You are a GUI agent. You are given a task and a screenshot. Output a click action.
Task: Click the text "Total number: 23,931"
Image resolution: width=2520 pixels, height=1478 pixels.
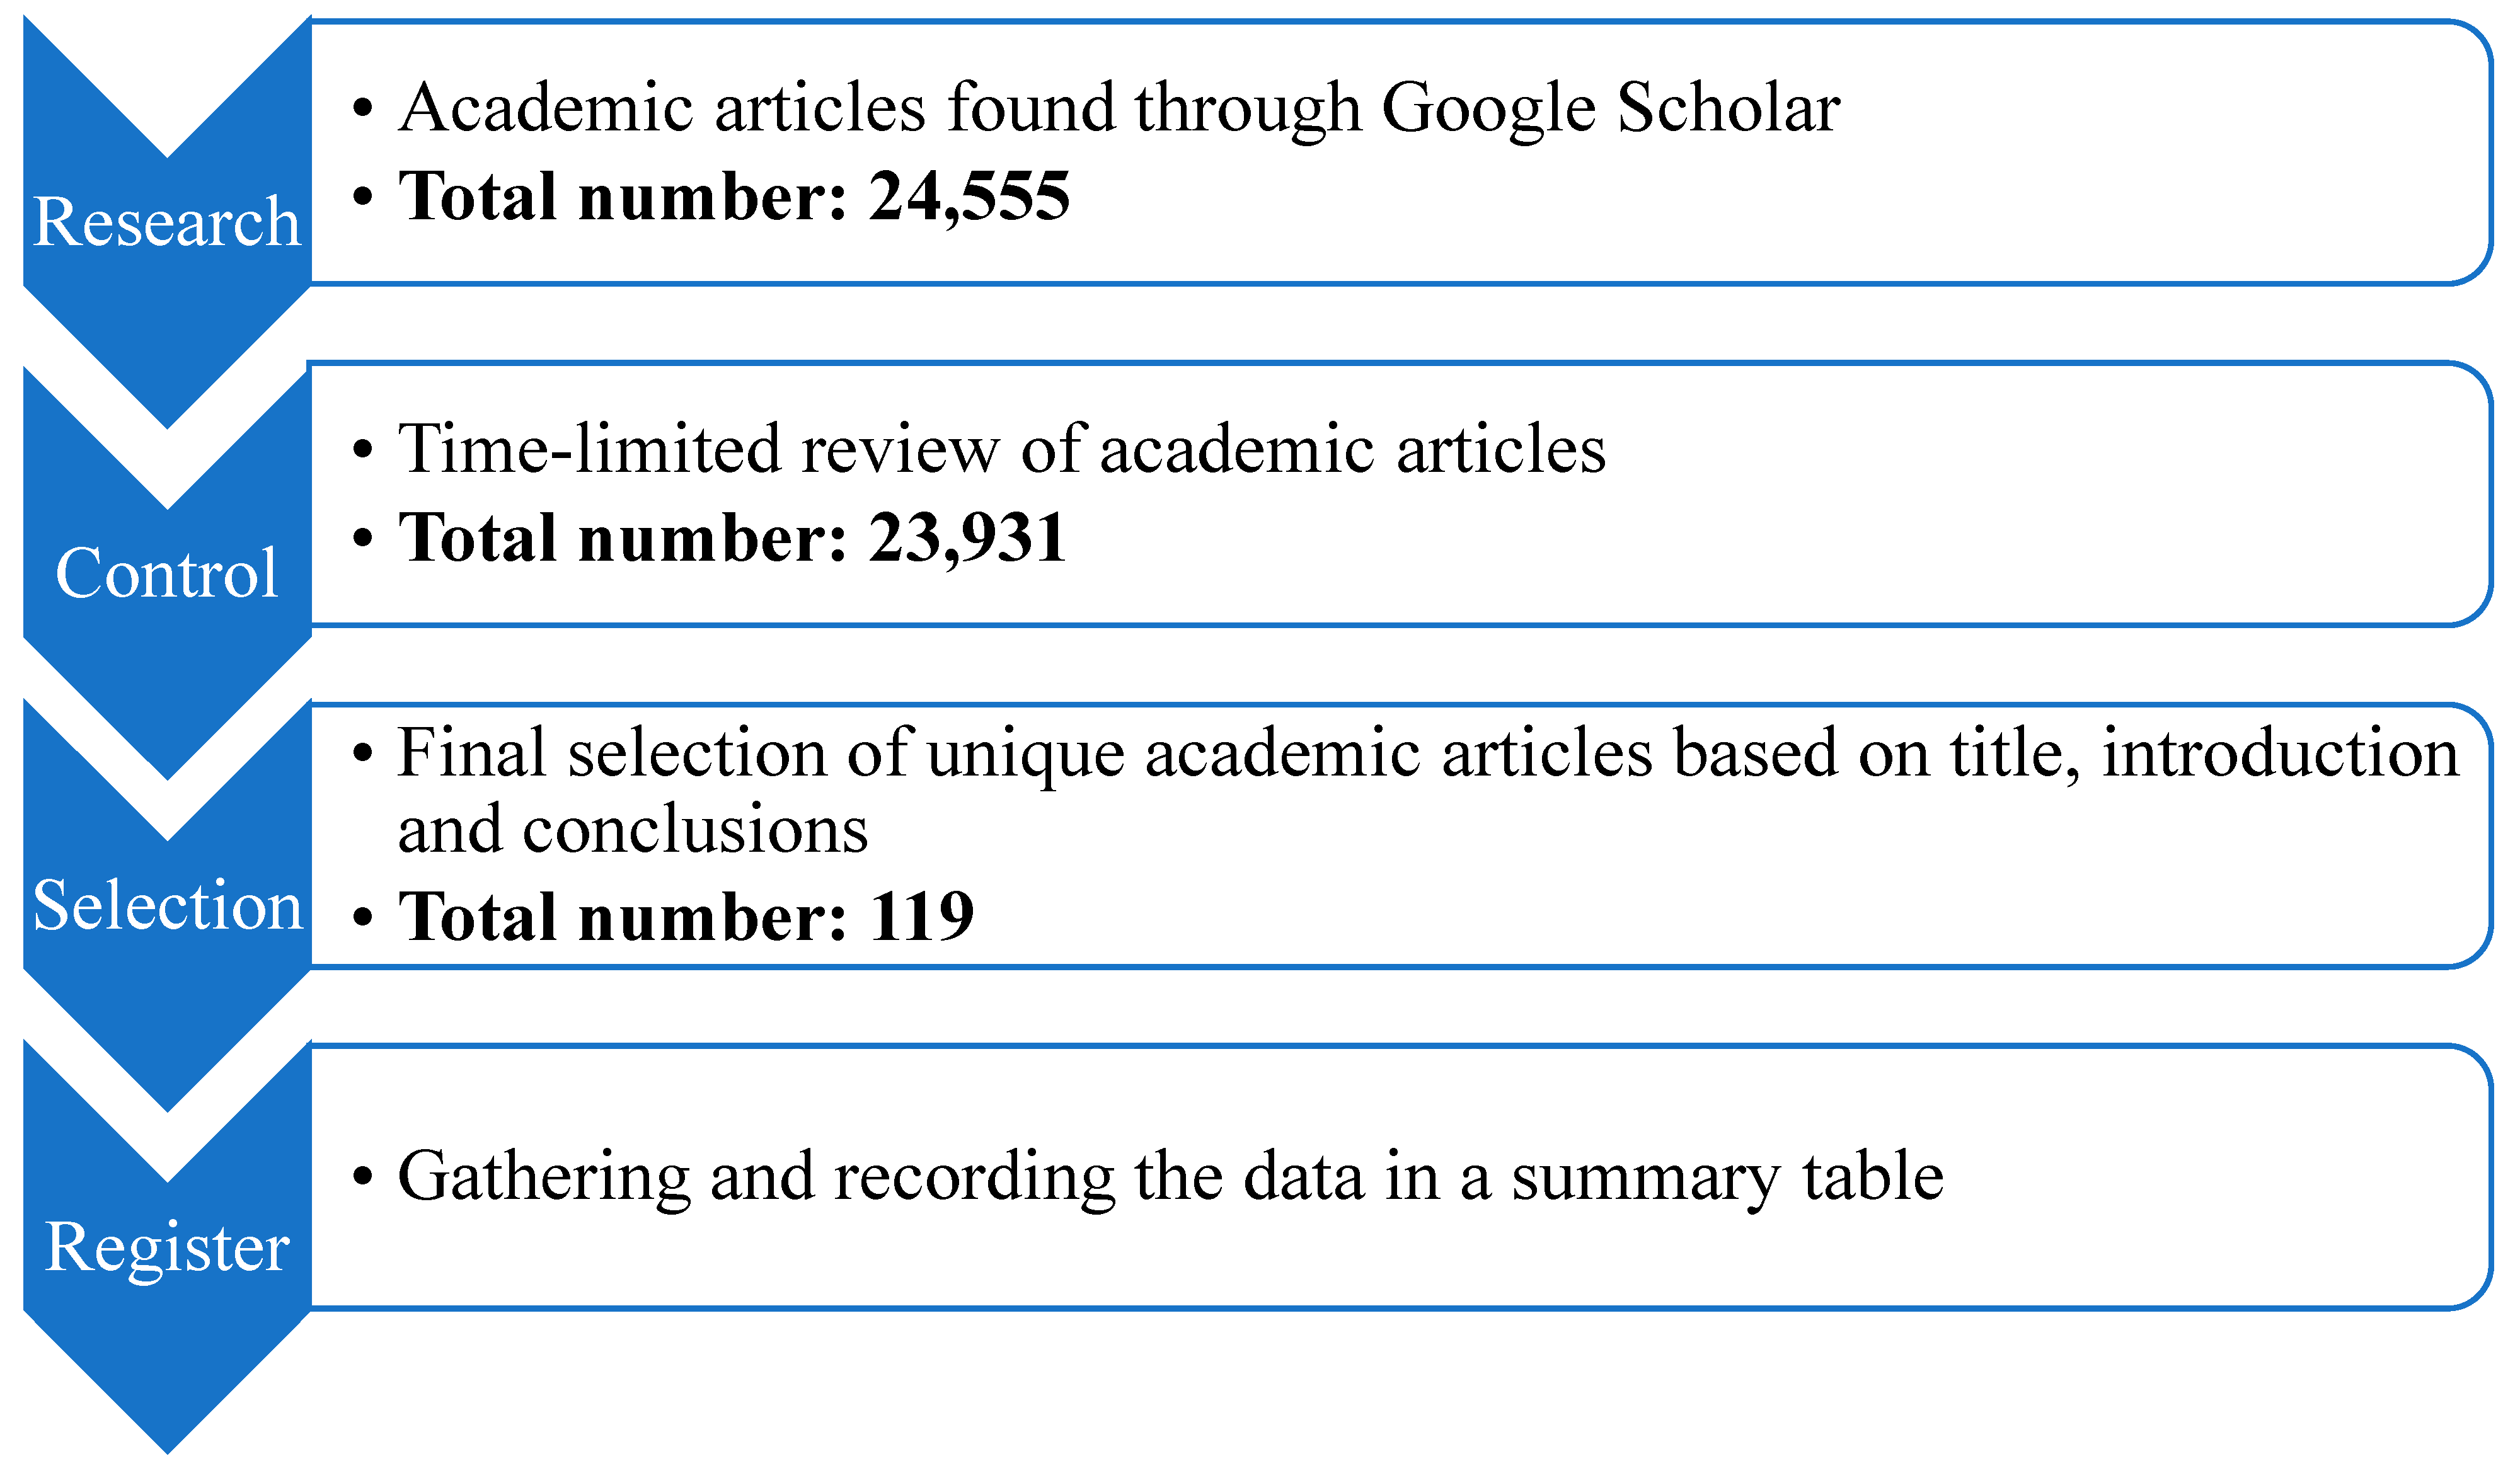tap(732, 538)
